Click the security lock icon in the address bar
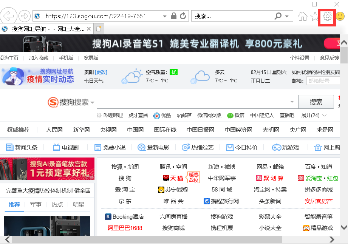348x244 pixels. coord(174,16)
